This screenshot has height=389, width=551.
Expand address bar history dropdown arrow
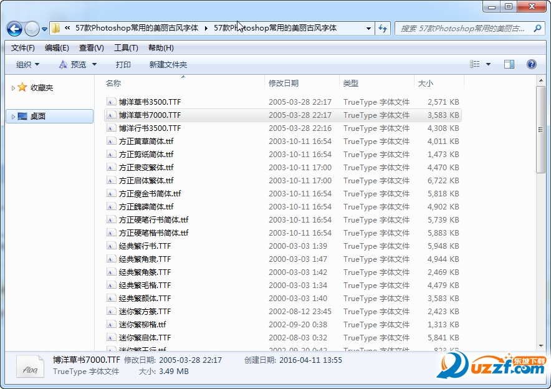click(x=368, y=29)
